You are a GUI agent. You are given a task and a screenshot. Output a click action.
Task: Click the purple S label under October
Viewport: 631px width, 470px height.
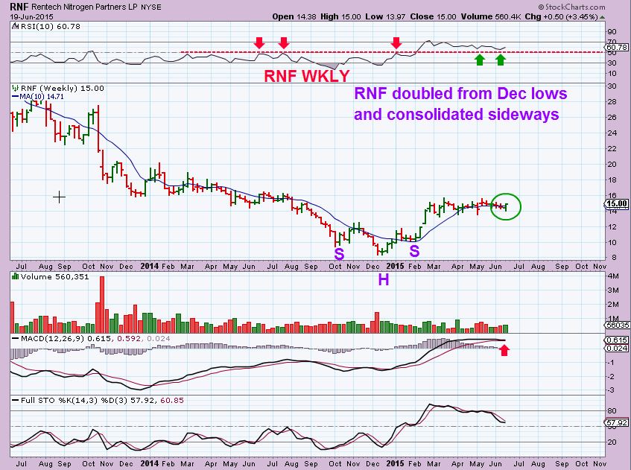pos(339,253)
